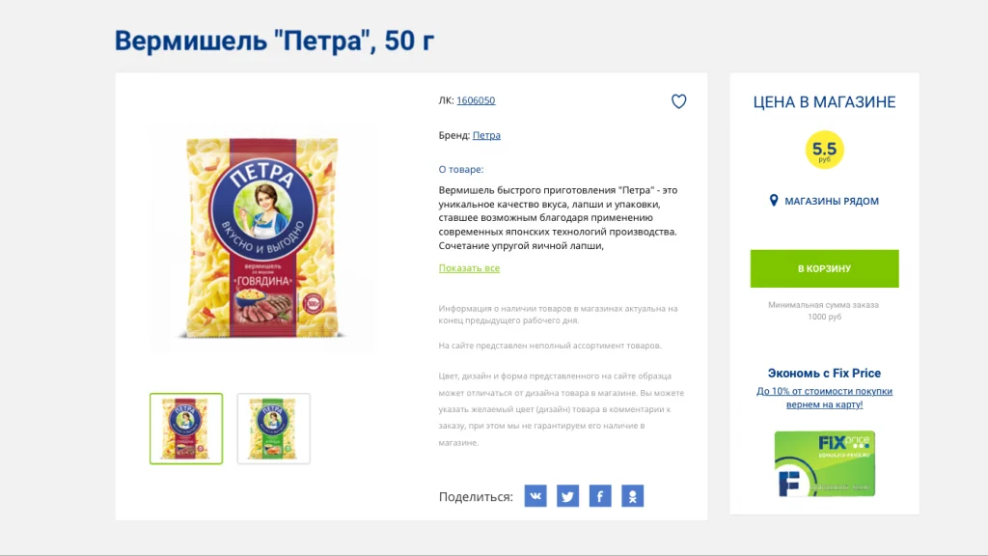
Task: Share product on VK
Action: pyautogui.click(x=535, y=496)
